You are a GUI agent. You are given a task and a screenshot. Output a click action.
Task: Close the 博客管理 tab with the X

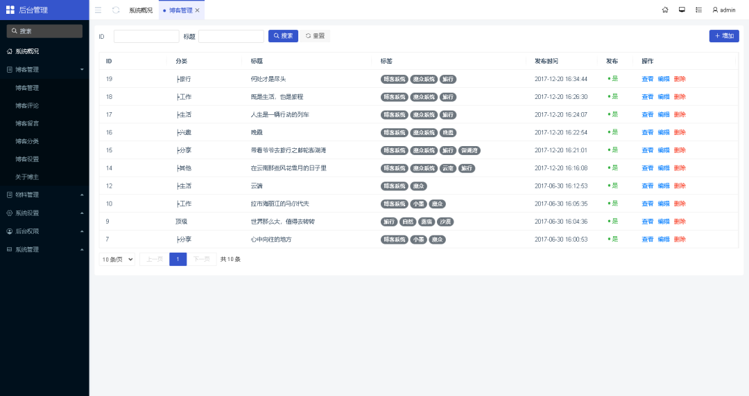click(x=197, y=10)
